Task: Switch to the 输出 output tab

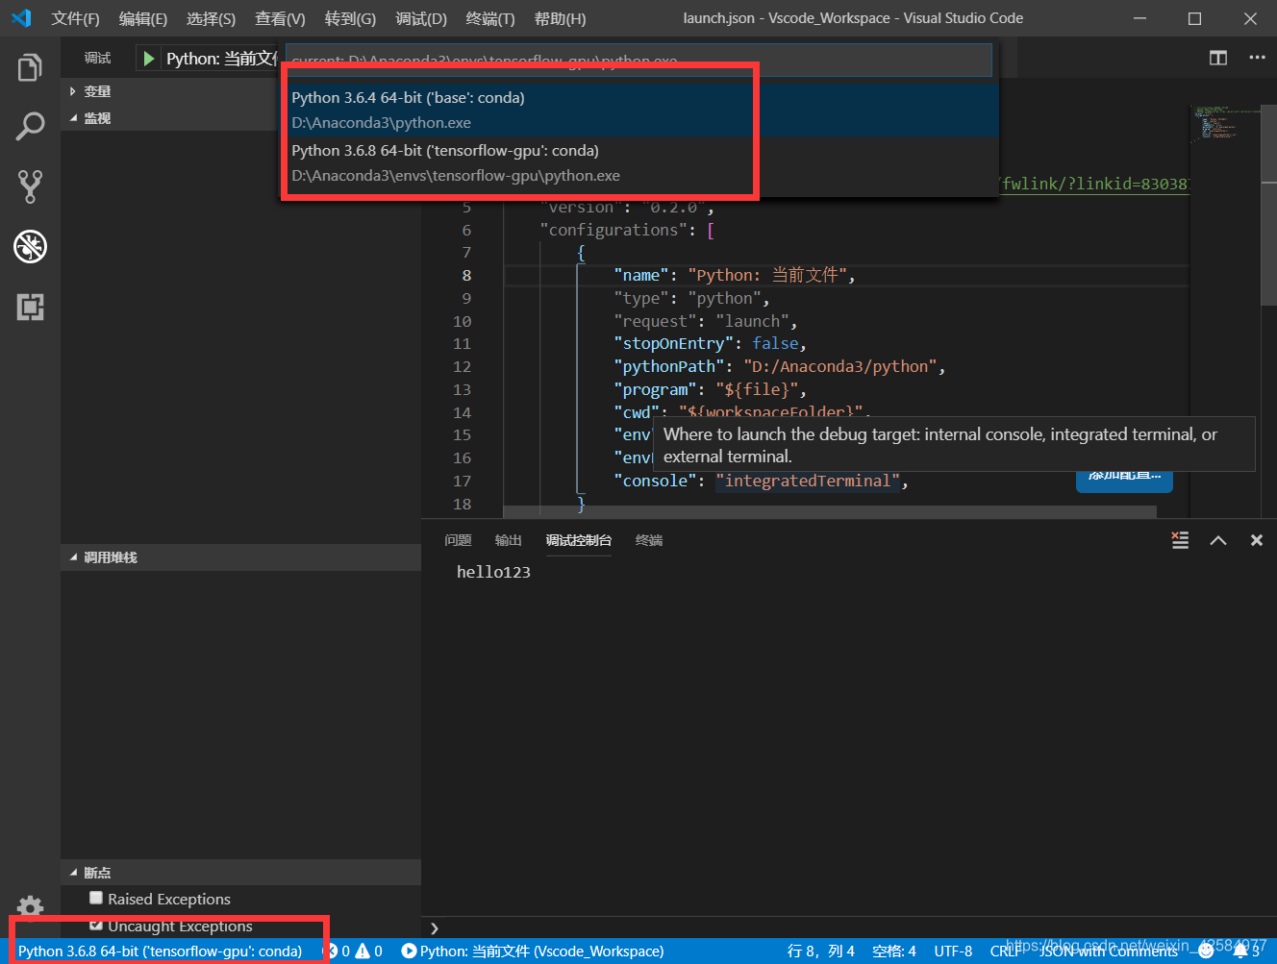Action: (508, 540)
